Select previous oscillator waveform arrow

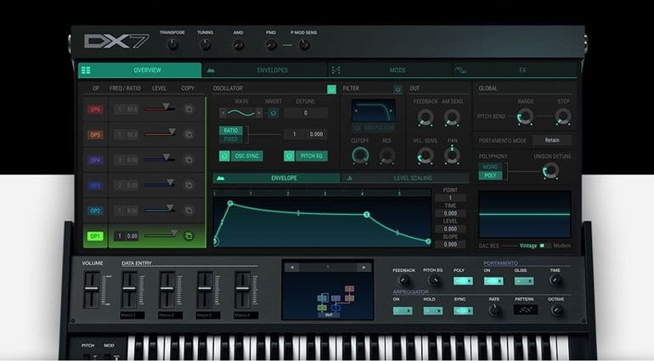pyautogui.click(x=223, y=113)
